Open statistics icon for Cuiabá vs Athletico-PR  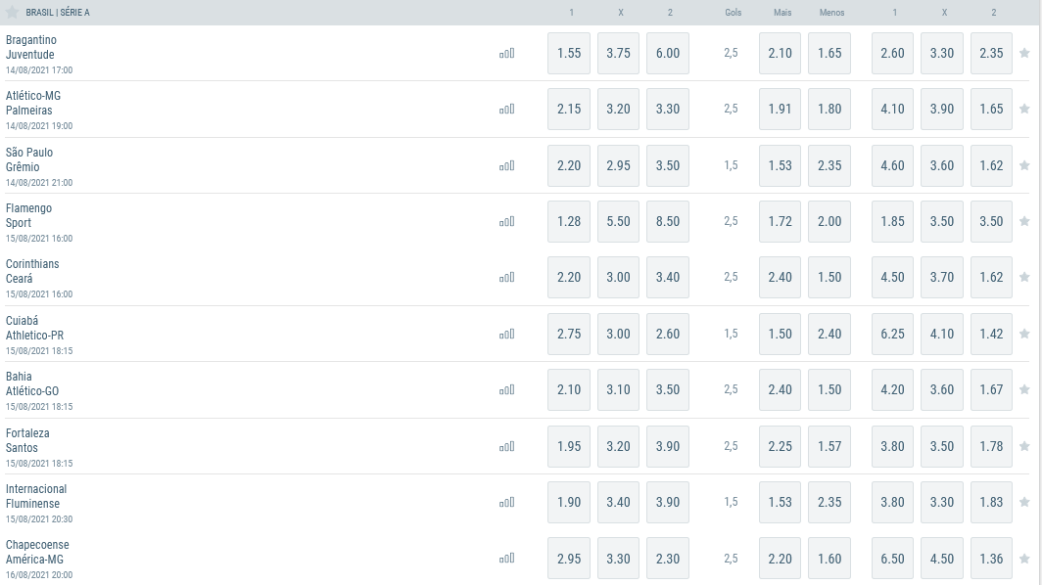(507, 334)
